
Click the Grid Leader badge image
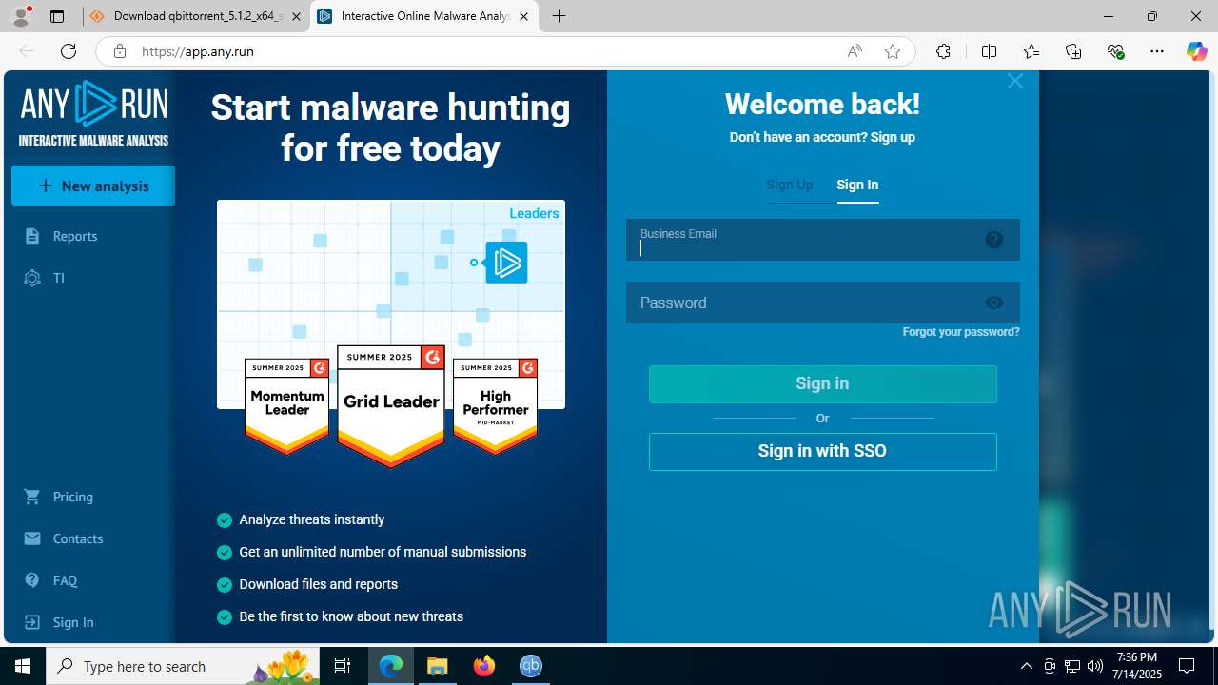tap(391, 406)
